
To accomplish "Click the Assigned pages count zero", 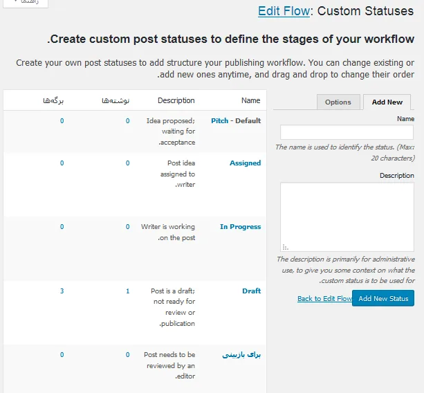I will click(62, 163).
